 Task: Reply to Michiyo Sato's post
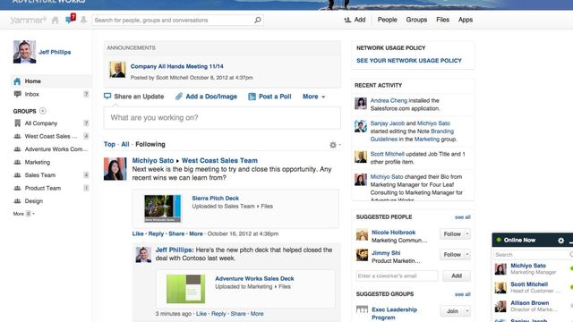[156, 233]
